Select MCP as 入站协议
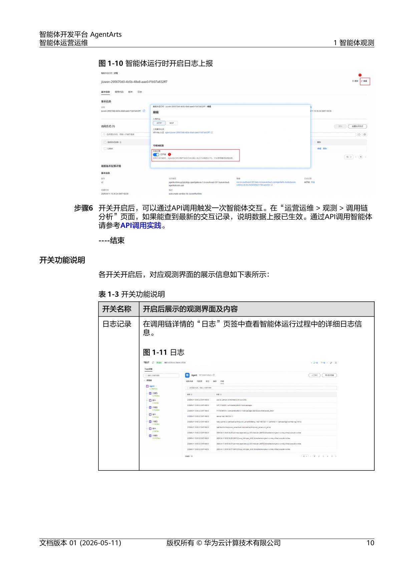This screenshot has height=586, width=414. 171,123
